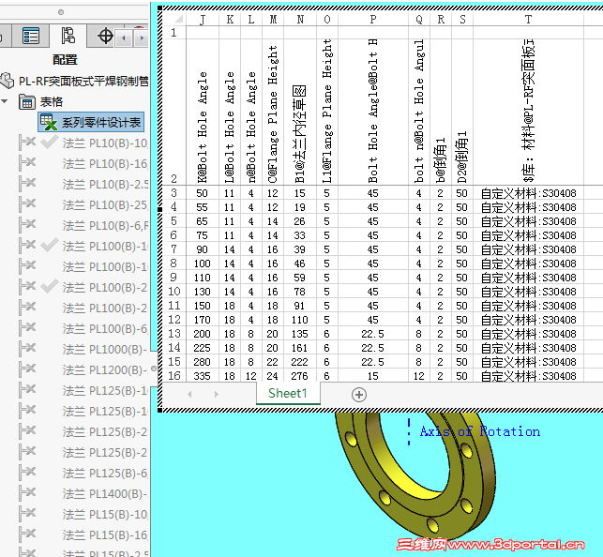Screen dimensions: 603x557
Task: Click header cell D2@倒角1
Action: click(x=462, y=112)
